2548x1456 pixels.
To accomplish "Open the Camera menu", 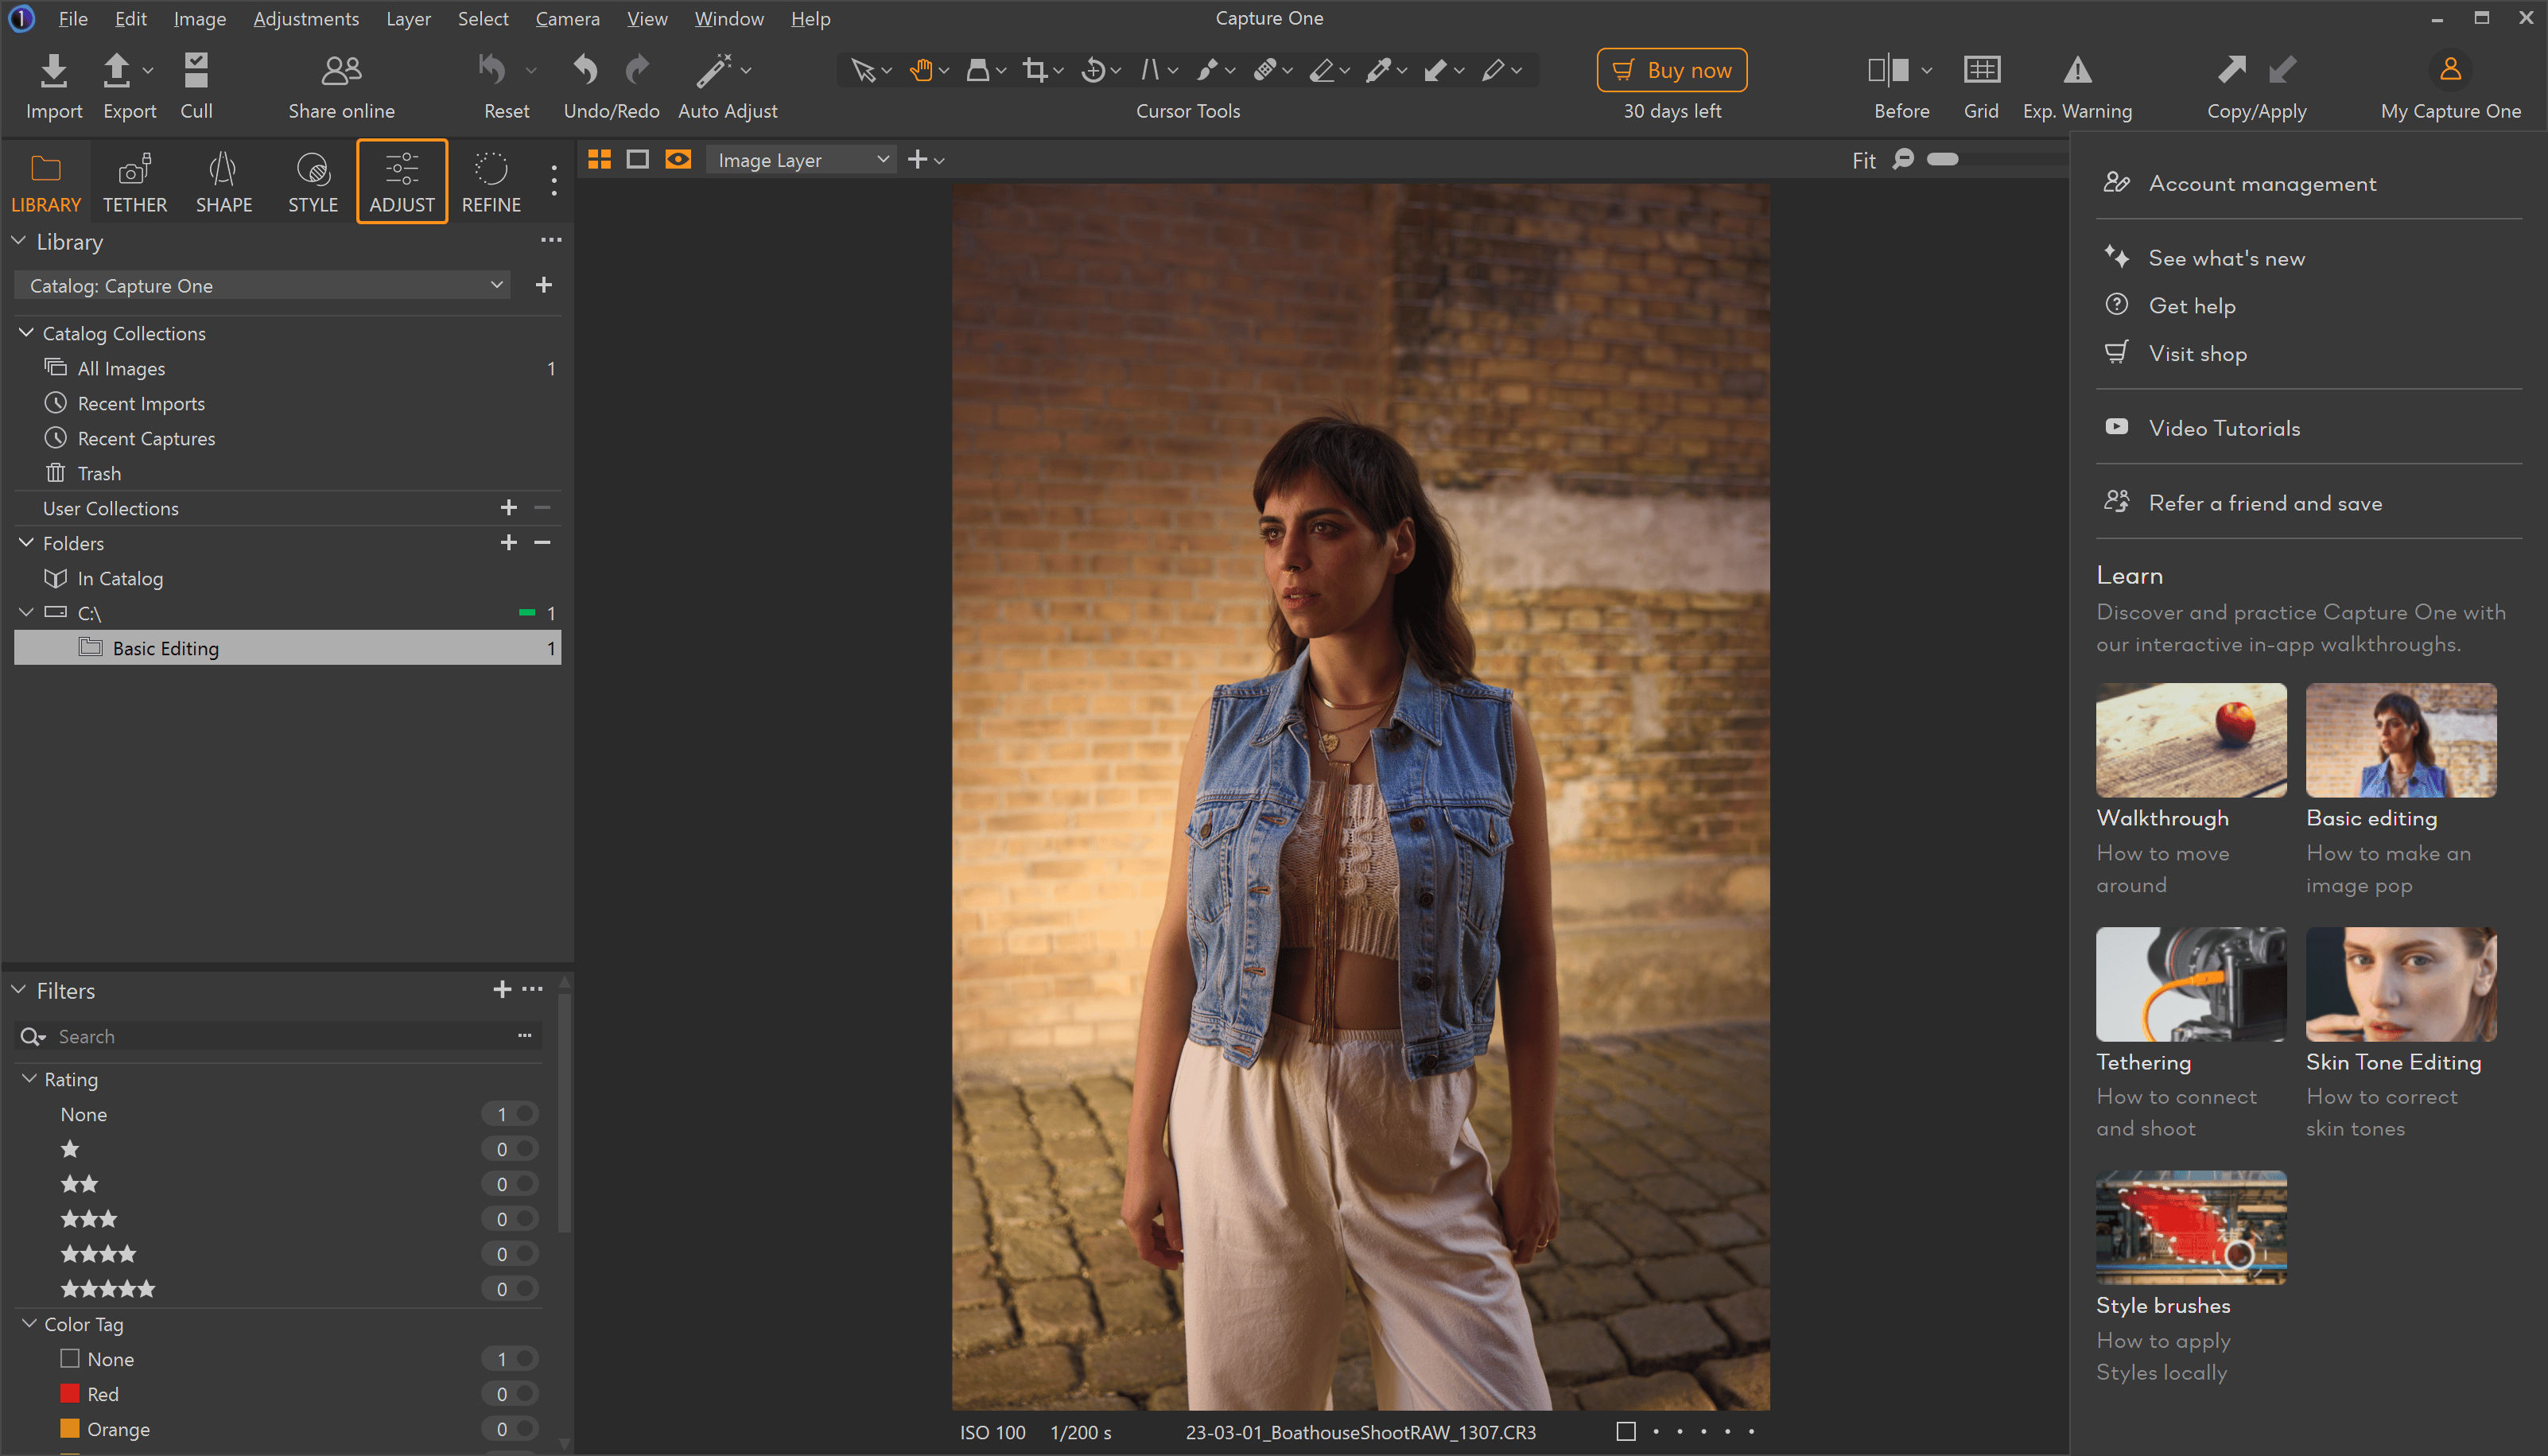I will (567, 18).
